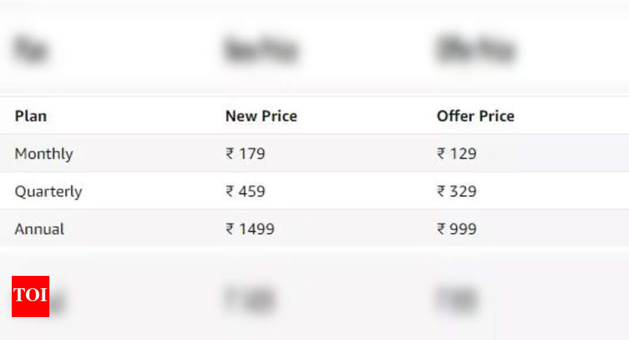Click the ₹ 999 annual offer price
Viewport: 629px width, 340px height.
[457, 229]
